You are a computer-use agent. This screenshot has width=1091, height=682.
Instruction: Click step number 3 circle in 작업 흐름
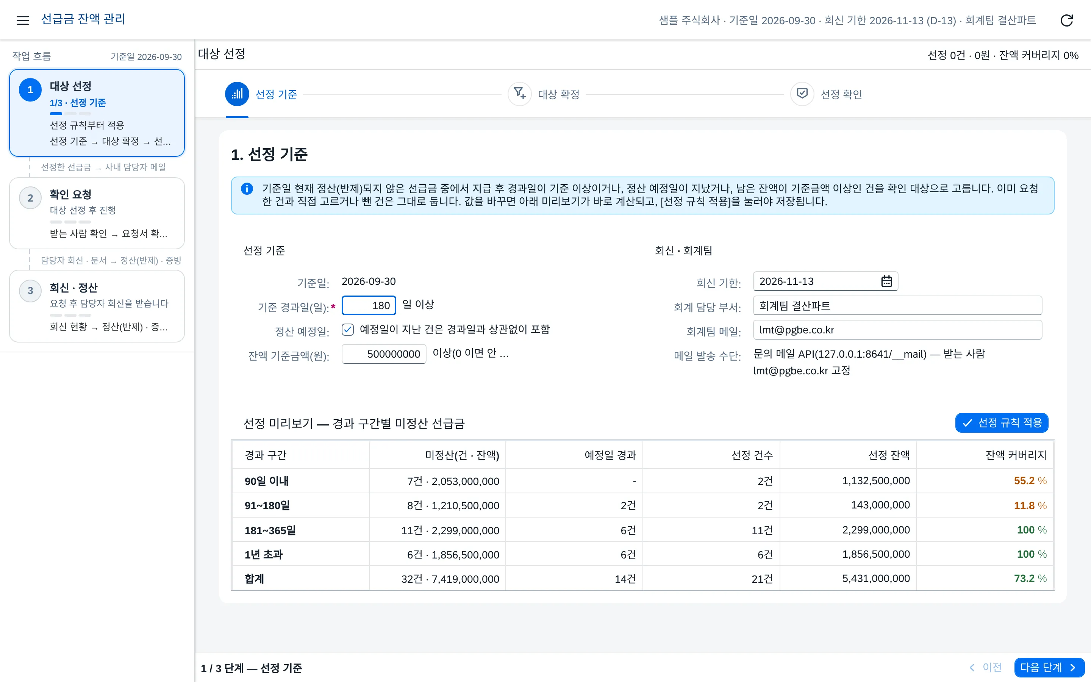tap(30, 291)
